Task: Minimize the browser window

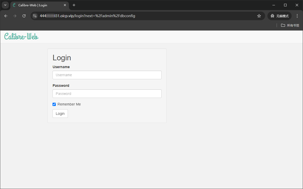Action: click(274, 5)
